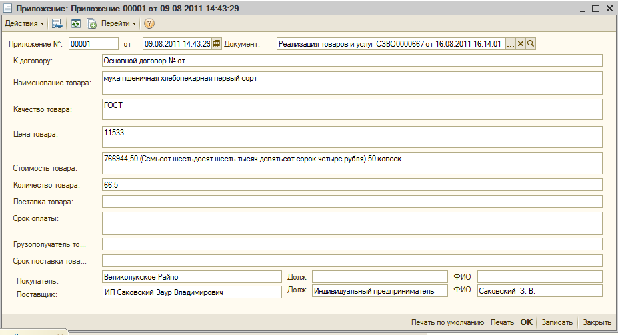
Task: Click the Приложение № input field
Action: 93,44
